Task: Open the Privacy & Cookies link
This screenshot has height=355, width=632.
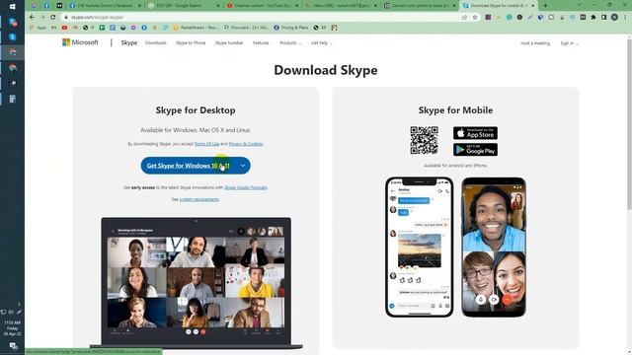Action: pos(246,144)
